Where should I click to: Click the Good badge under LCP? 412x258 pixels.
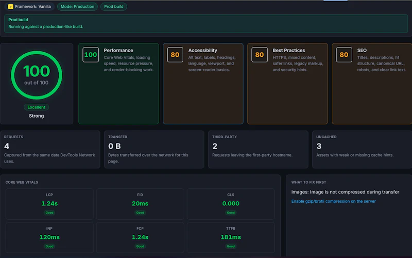pos(49,213)
